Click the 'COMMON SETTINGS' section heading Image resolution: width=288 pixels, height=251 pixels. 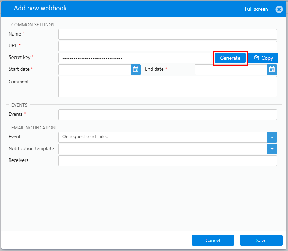33,24
